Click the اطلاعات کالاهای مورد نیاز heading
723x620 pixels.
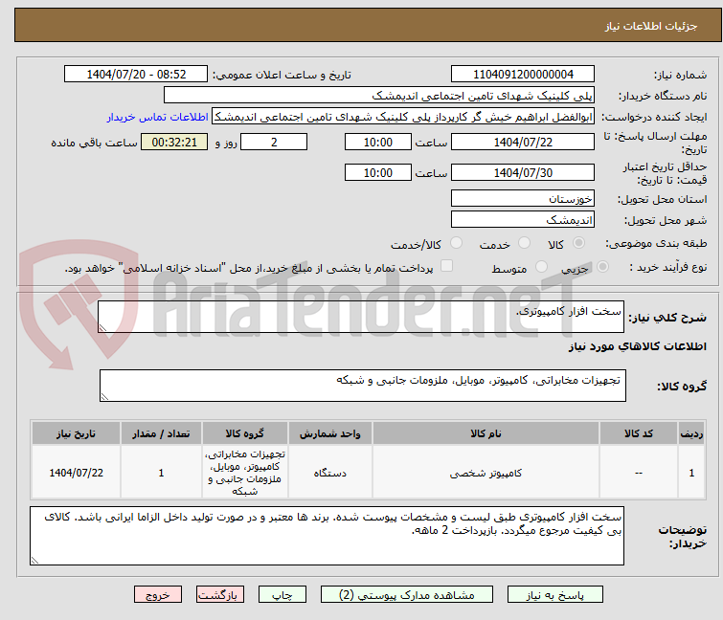point(637,346)
